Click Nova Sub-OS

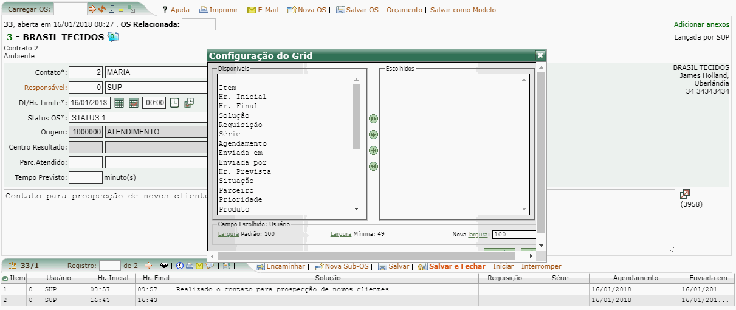coord(341,266)
